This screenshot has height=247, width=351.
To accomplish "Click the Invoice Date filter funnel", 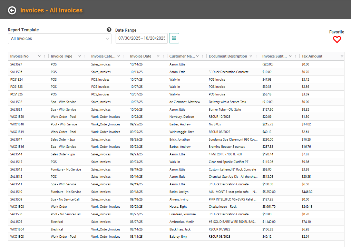I will pyautogui.click(x=158, y=56).
